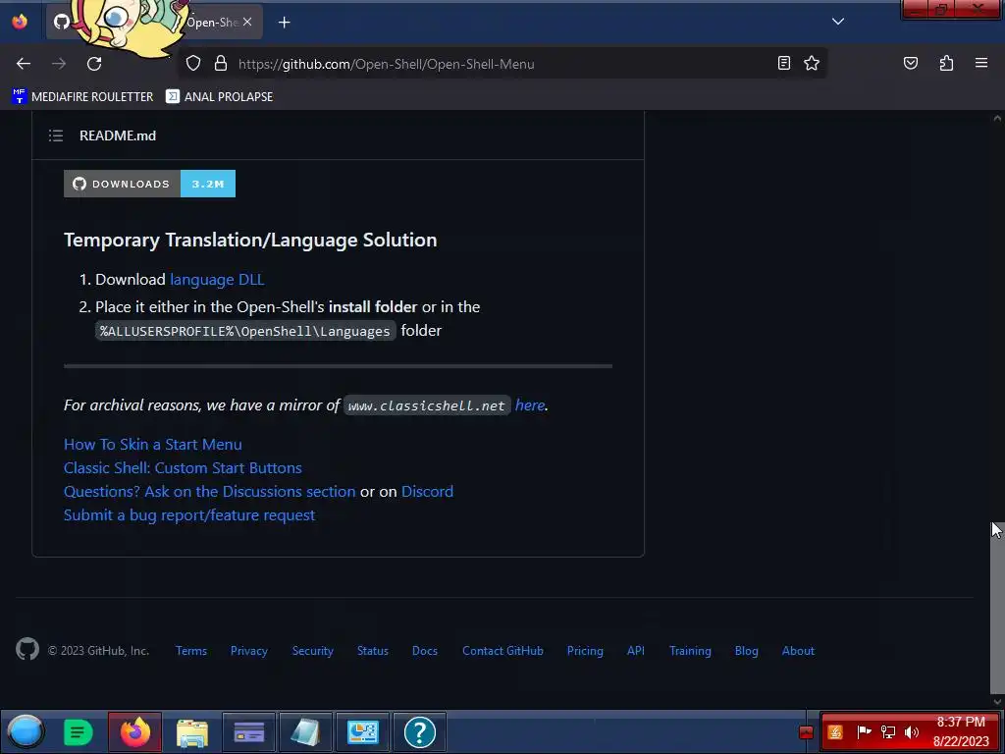The image size is (1005, 754).
Task: Open File Explorer folder on taskbar
Action: click(x=191, y=732)
